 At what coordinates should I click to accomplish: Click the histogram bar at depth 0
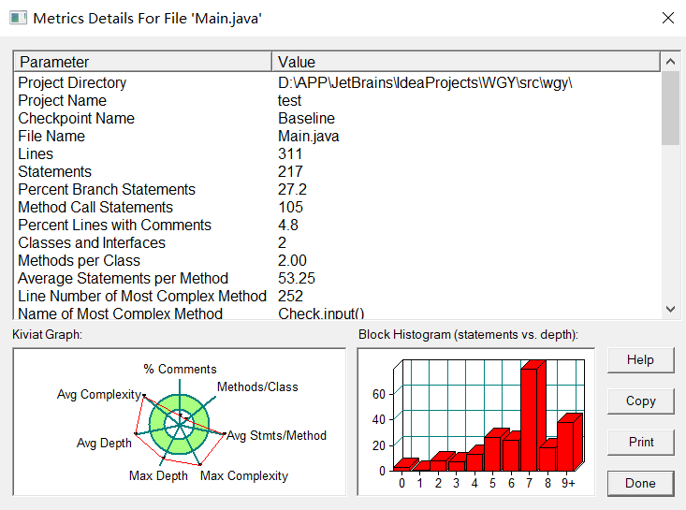point(402,468)
